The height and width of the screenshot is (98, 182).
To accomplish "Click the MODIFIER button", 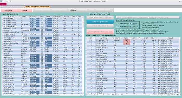I will [9, 10].
